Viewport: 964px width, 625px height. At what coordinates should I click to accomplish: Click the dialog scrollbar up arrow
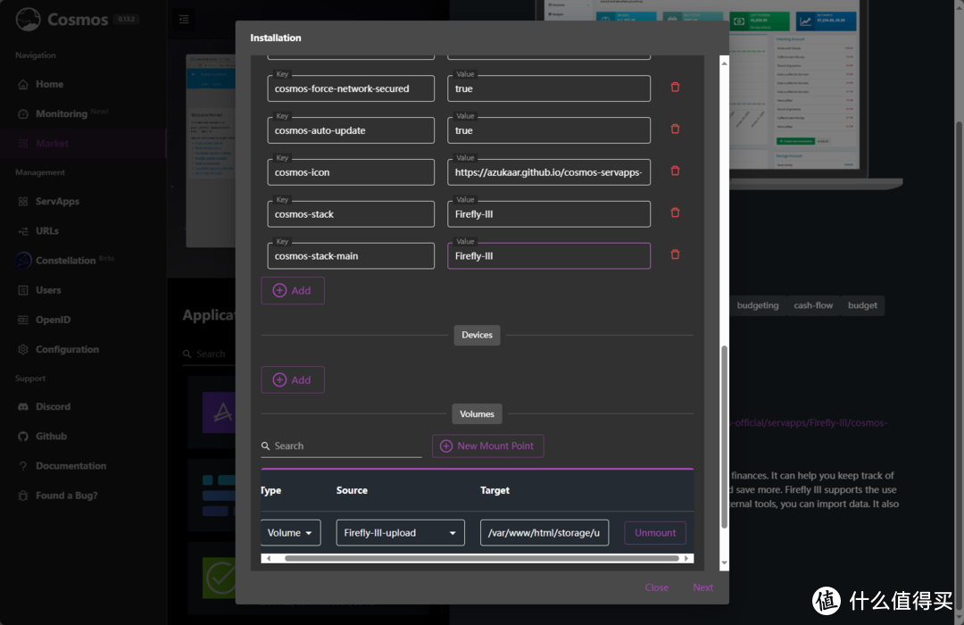pyautogui.click(x=724, y=62)
